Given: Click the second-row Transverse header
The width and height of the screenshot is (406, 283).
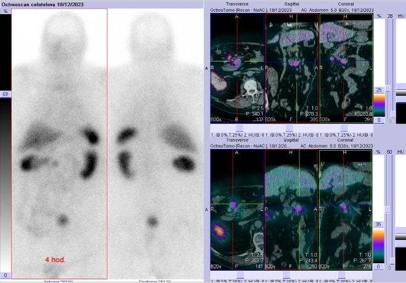Looking at the screenshot, I should [237, 140].
